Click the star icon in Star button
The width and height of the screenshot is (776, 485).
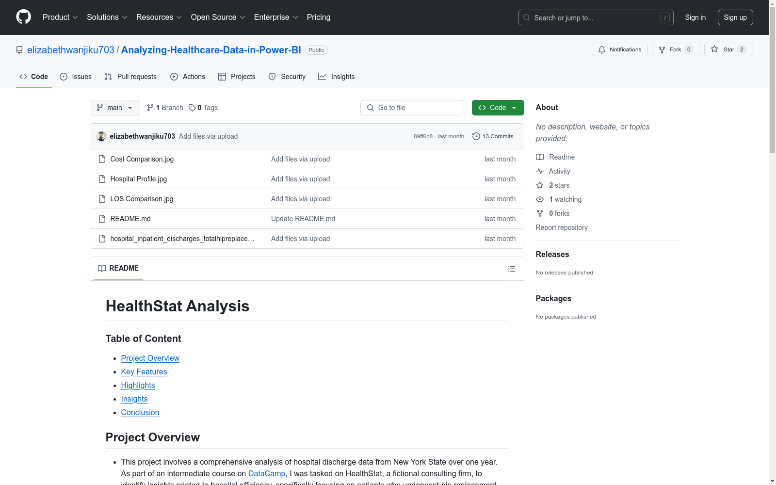714,49
